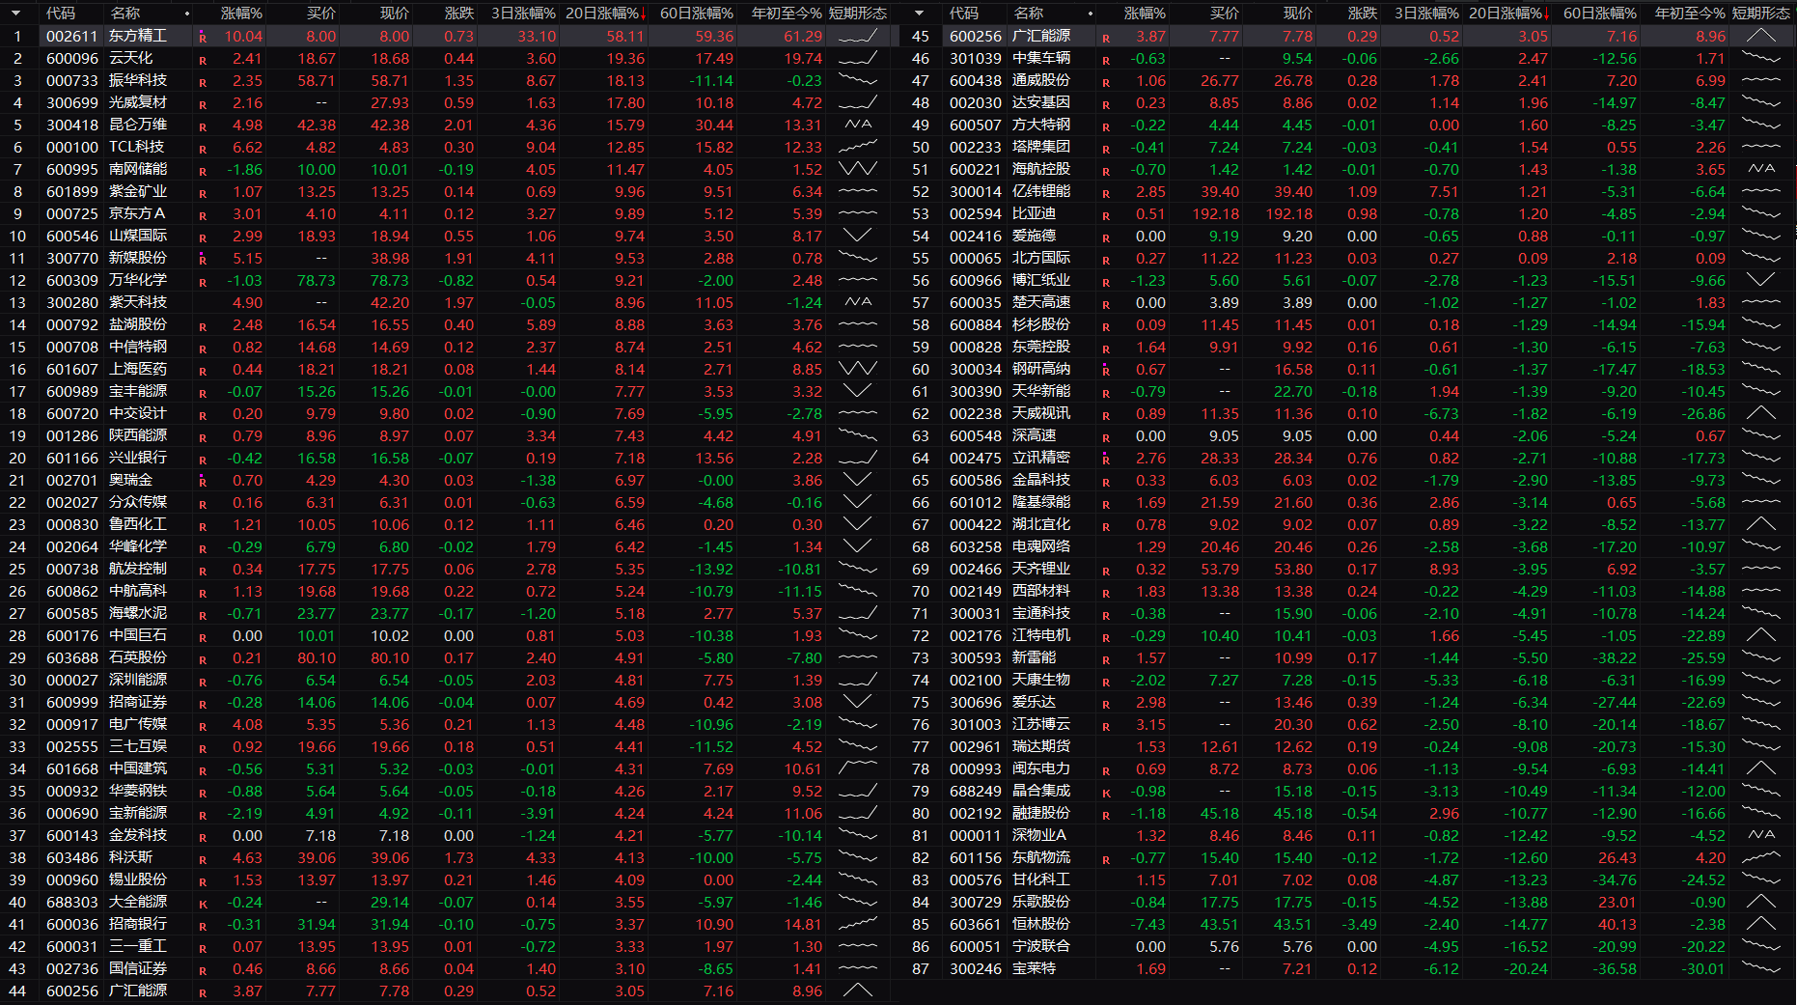Select stock name 石英股份

click(x=138, y=657)
